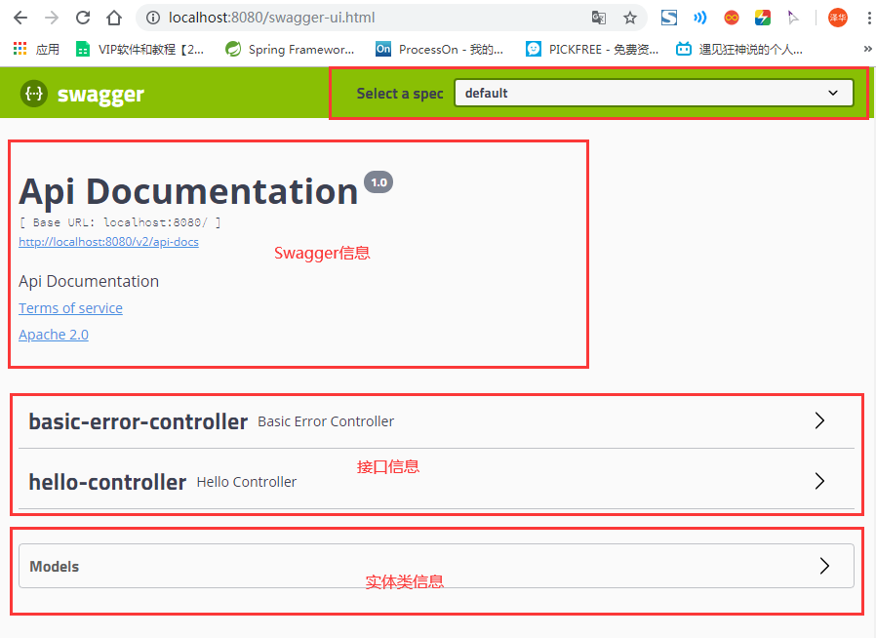Image resolution: width=876 pixels, height=638 pixels.
Task: Click the hello-controller chevron arrow
Action: [x=819, y=481]
